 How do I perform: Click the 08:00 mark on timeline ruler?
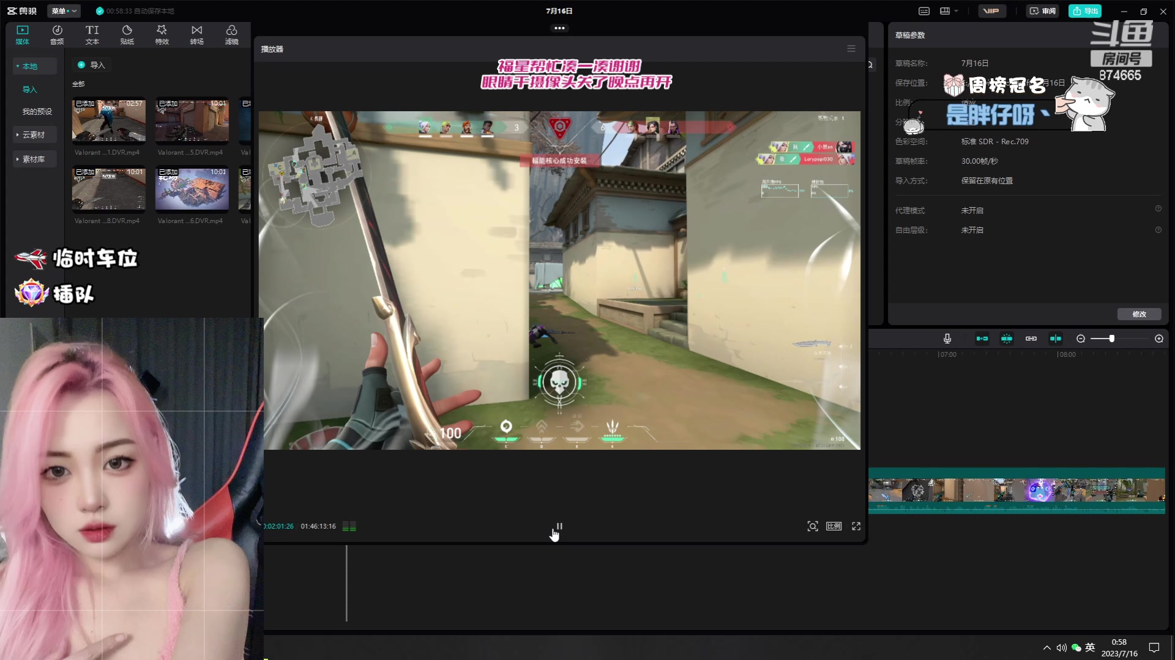pos(1067,354)
